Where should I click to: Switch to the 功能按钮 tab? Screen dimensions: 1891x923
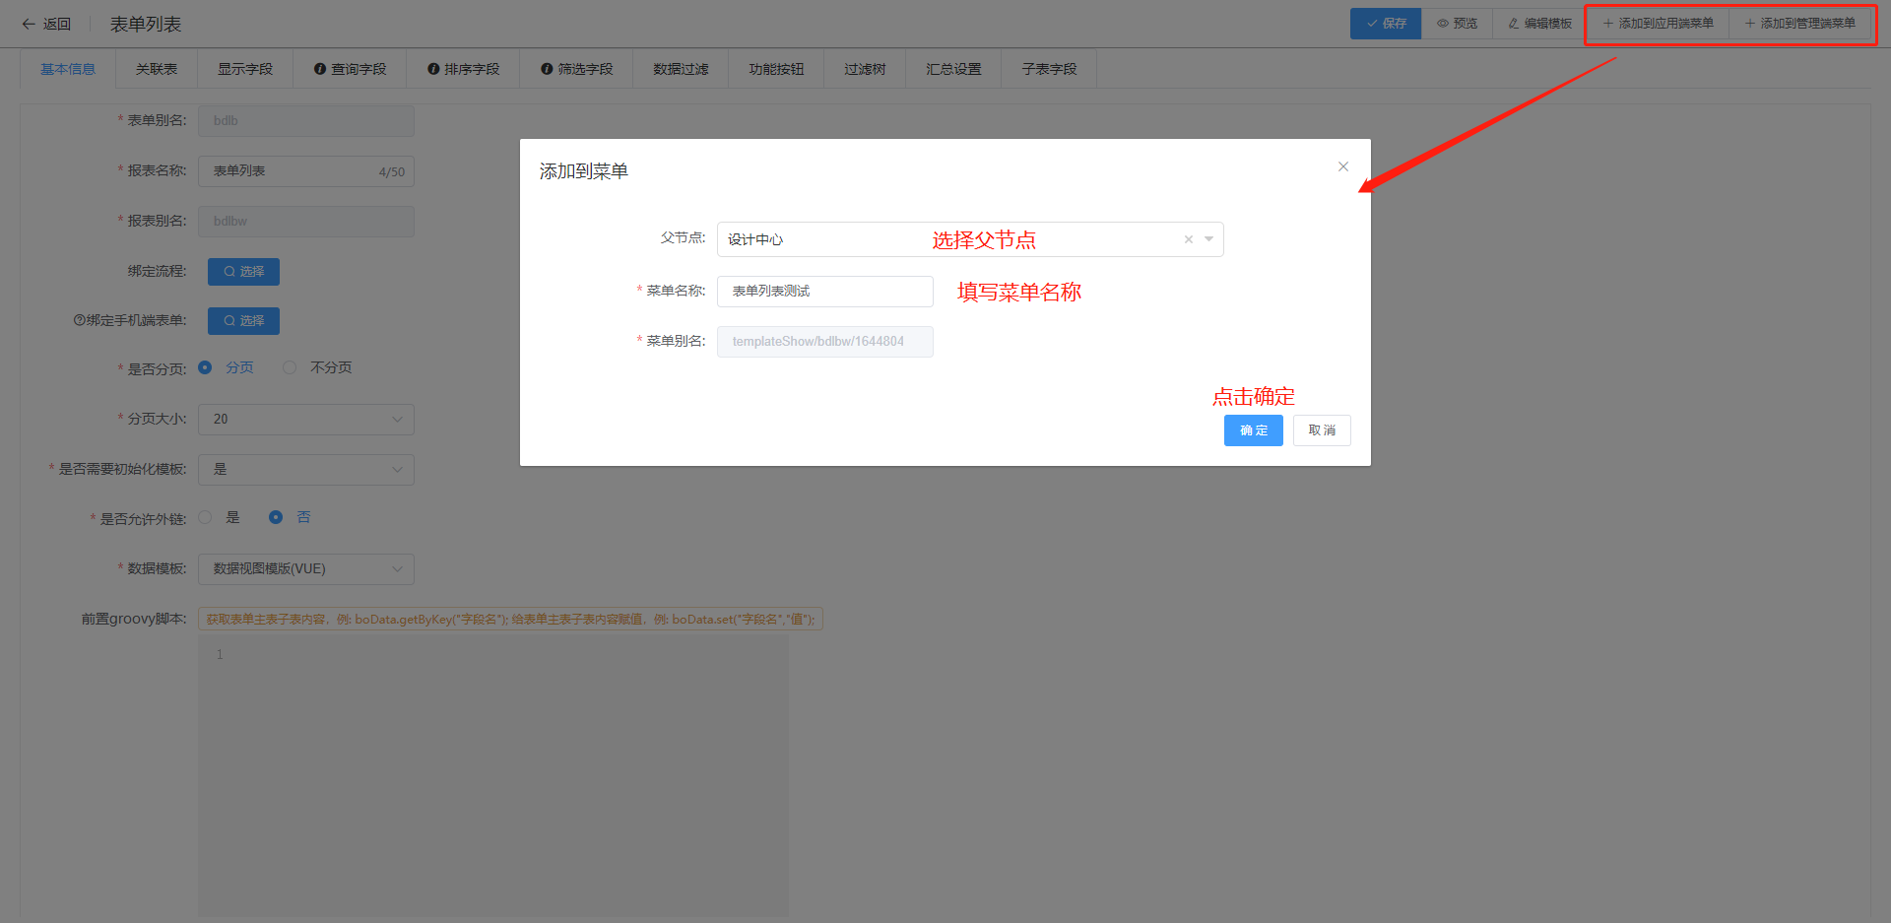[775, 69]
